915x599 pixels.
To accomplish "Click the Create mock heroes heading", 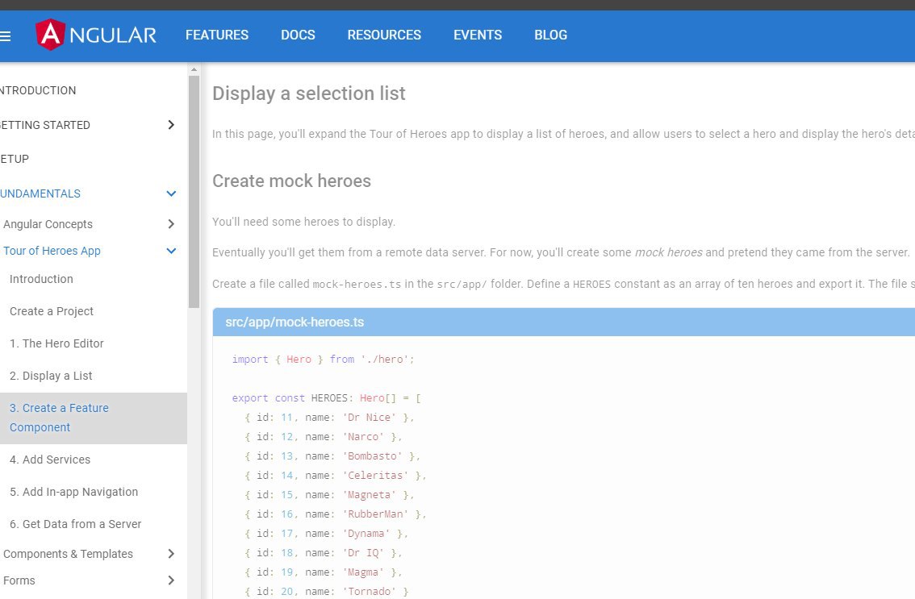I will pyautogui.click(x=292, y=181).
